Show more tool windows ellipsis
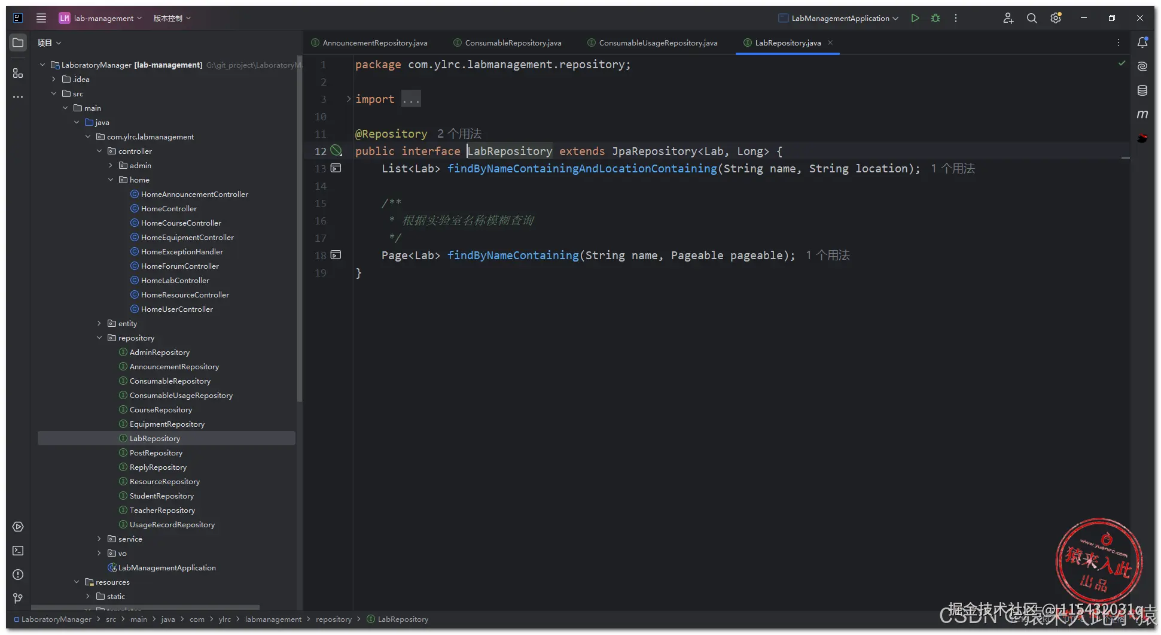 (x=18, y=97)
